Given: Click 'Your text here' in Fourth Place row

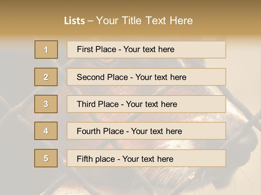Looking at the screenshot, I should pyautogui.click(x=156, y=131).
